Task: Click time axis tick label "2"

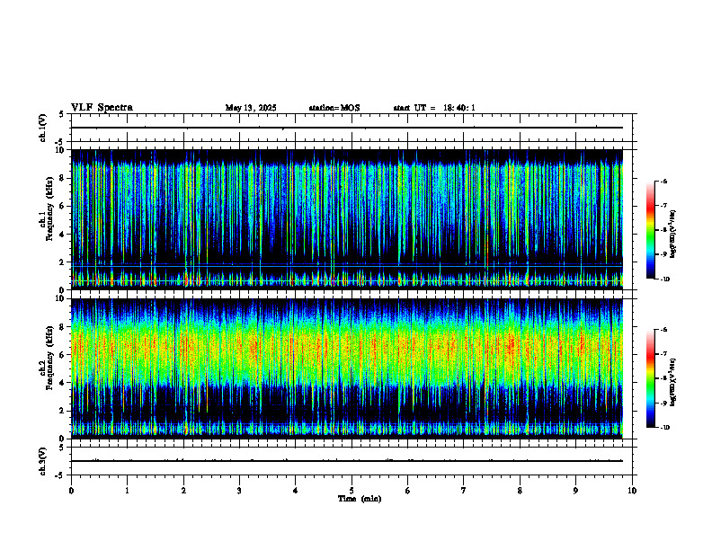Action: [x=183, y=491]
